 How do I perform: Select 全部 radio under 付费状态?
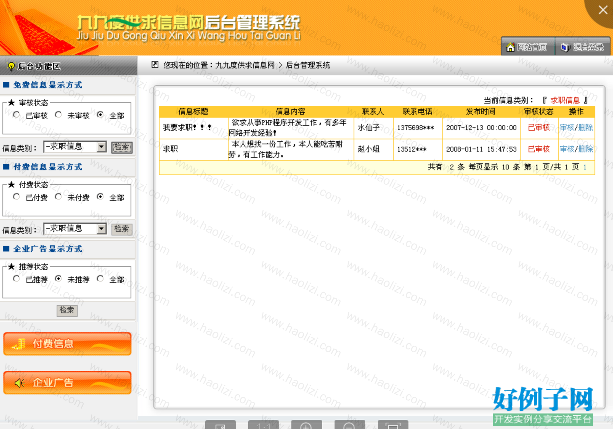pos(100,197)
